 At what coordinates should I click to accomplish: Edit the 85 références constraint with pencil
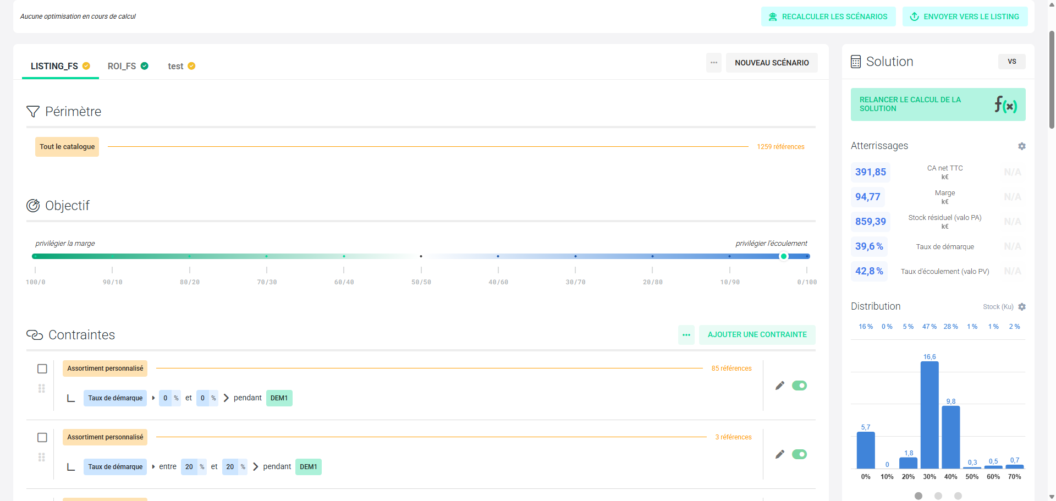coord(779,386)
